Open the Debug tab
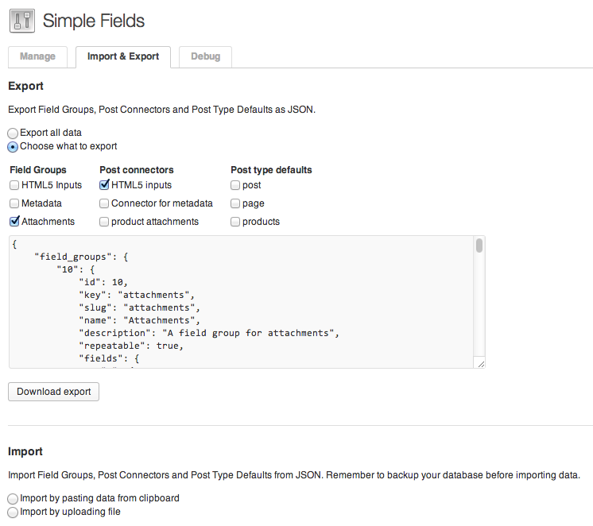The width and height of the screenshot is (593, 526). pyautogui.click(x=205, y=56)
